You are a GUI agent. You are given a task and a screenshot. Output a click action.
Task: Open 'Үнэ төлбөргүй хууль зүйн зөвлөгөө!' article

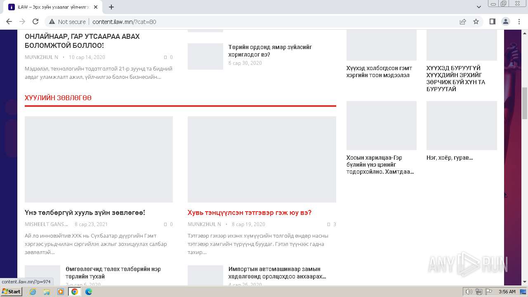pyautogui.click(x=85, y=213)
